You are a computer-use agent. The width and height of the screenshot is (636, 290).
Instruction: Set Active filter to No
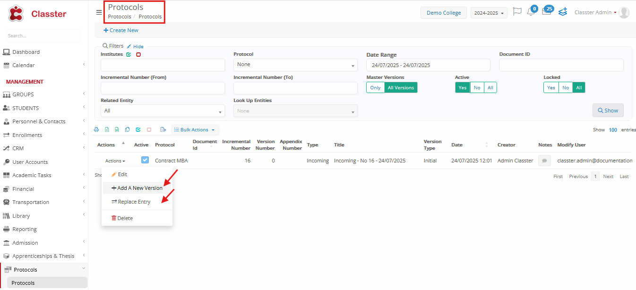477,87
